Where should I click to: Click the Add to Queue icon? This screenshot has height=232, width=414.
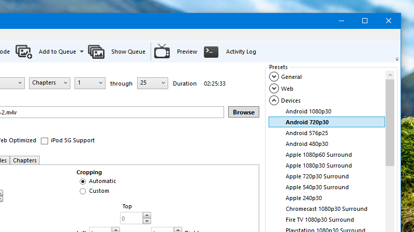[24, 52]
